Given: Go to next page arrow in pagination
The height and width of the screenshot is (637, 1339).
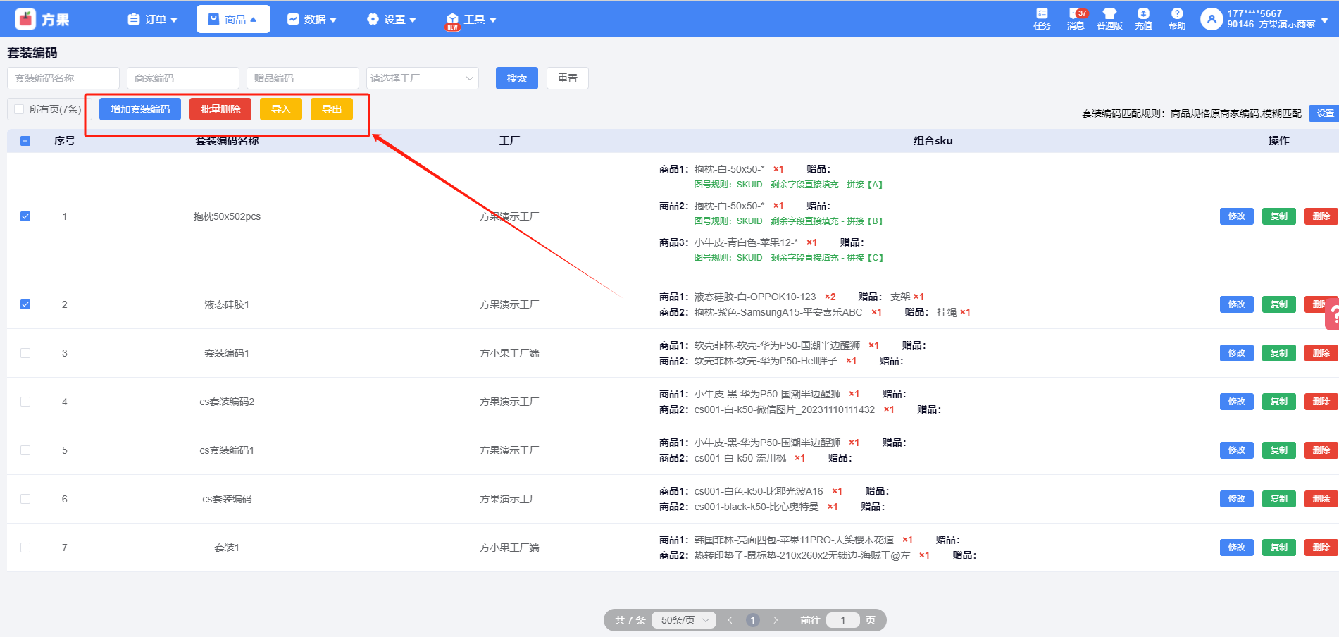Looking at the screenshot, I should pos(776,620).
